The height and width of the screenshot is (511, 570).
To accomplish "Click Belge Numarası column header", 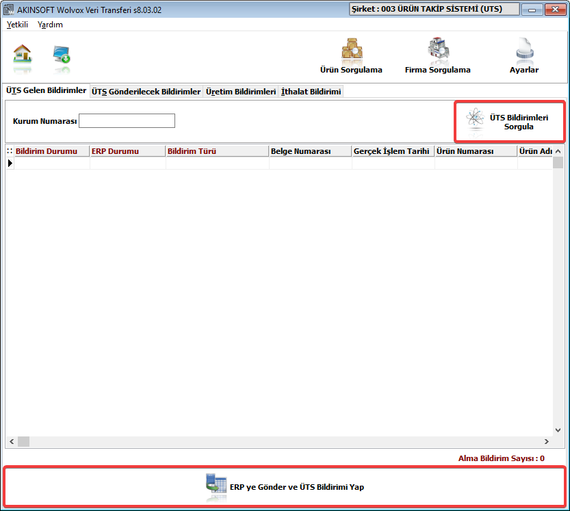I will (311, 151).
